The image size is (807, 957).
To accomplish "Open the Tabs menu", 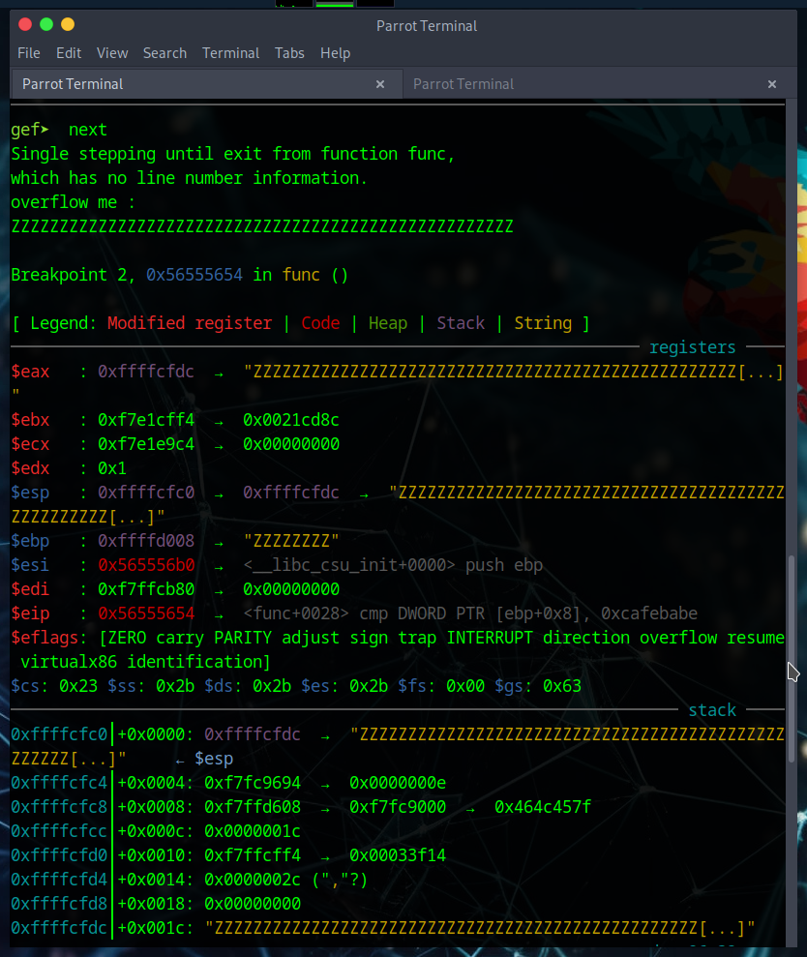I will pyautogui.click(x=289, y=53).
